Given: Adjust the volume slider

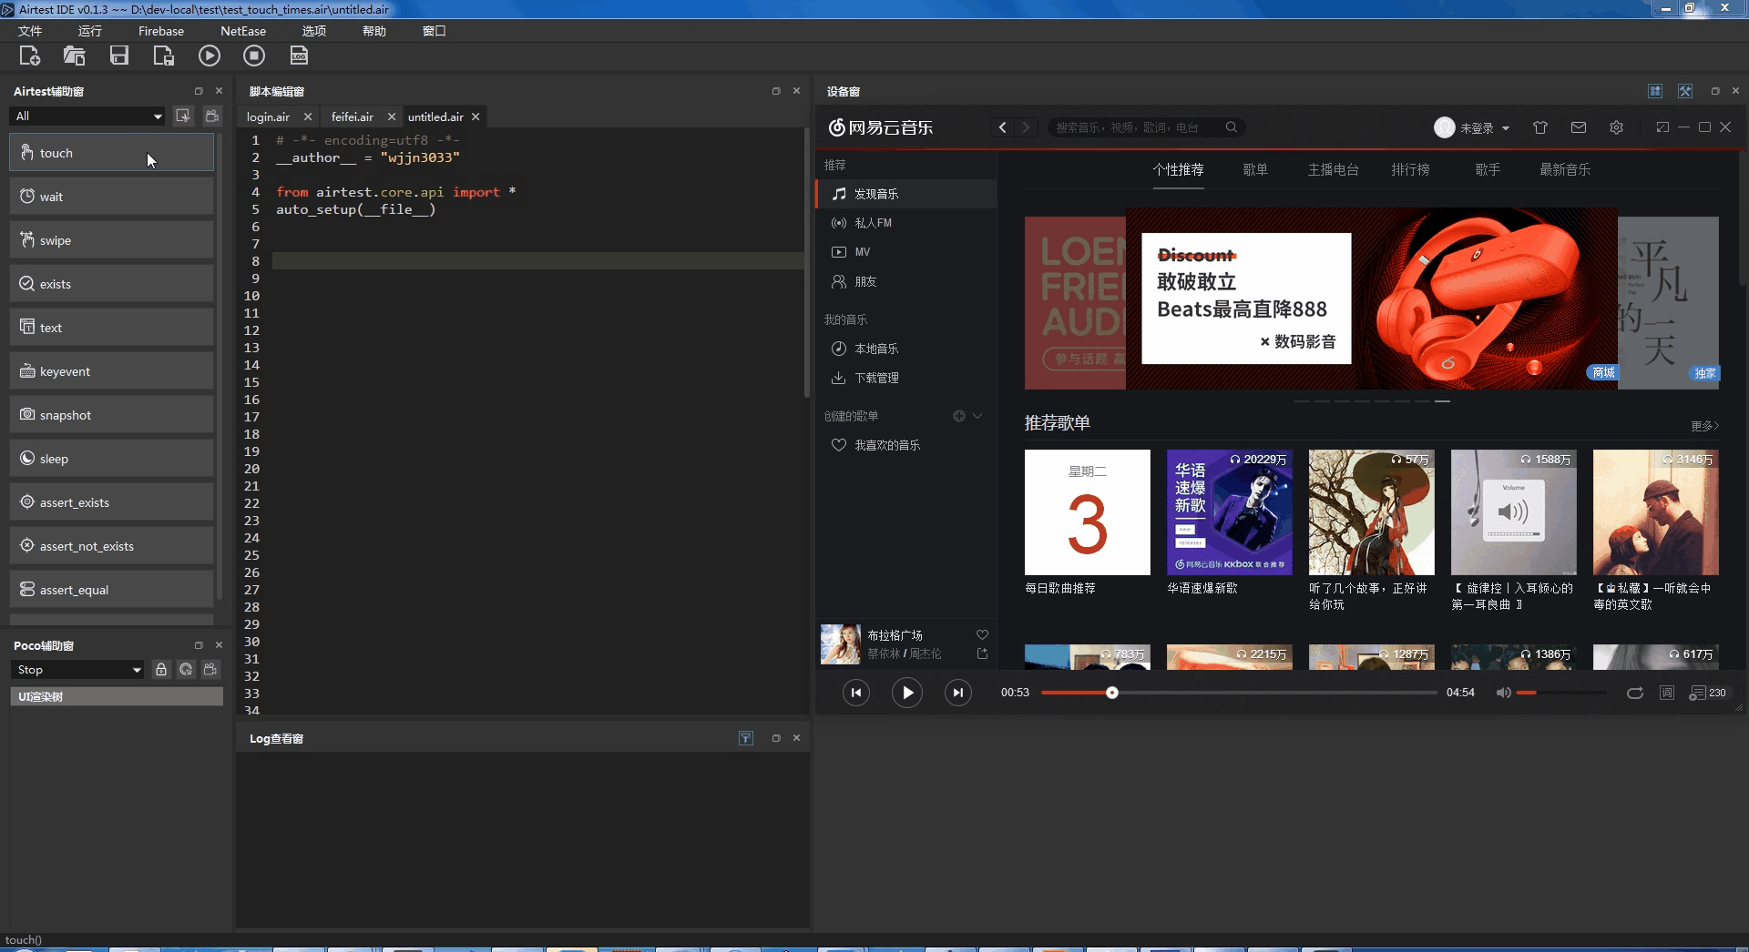Looking at the screenshot, I should pyautogui.click(x=1561, y=693).
